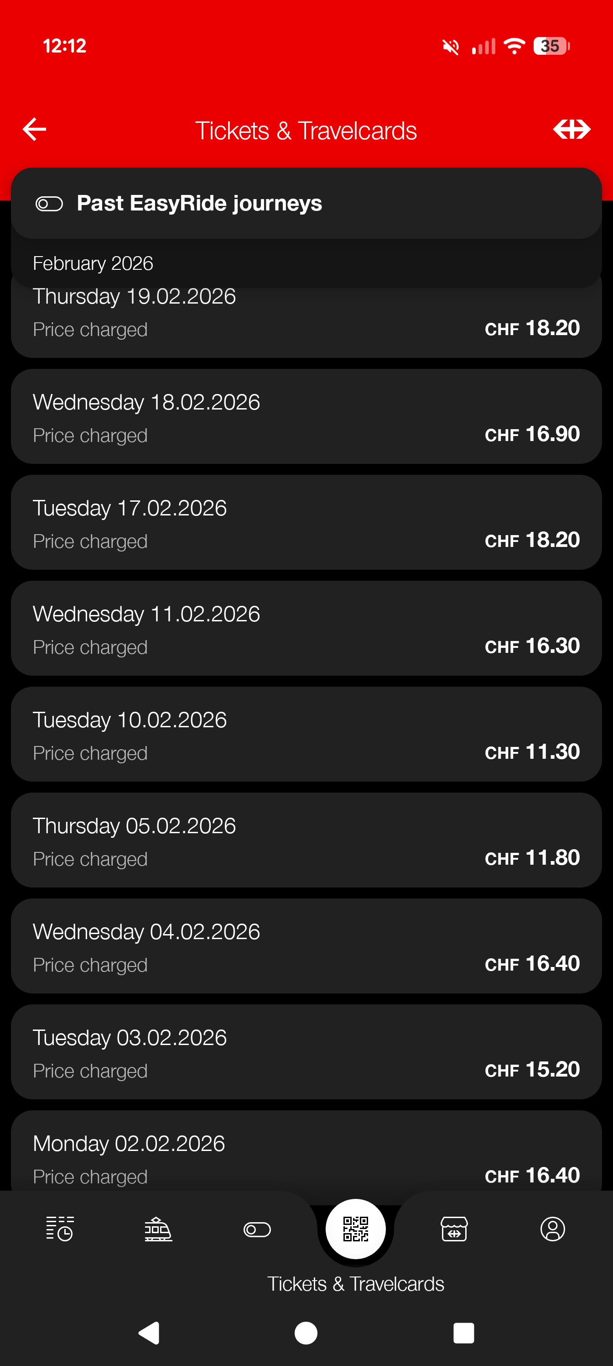This screenshot has width=613, height=1366.
Task: Open Wednesday 18.02.2026 journey entry
Action: [x=306, y=417]
